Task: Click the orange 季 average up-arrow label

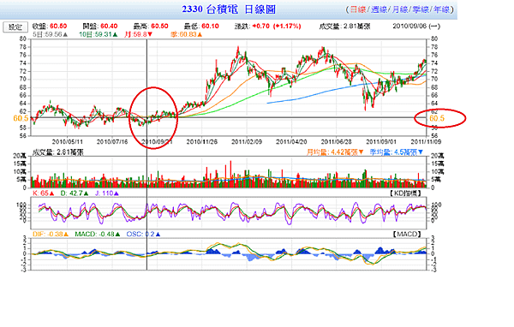Action: click(x=187, y=34)
